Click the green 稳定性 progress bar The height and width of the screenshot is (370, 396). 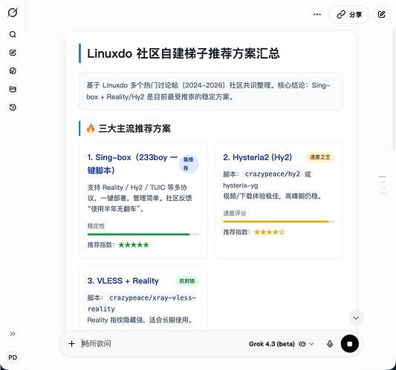click(x=143, y=234)
